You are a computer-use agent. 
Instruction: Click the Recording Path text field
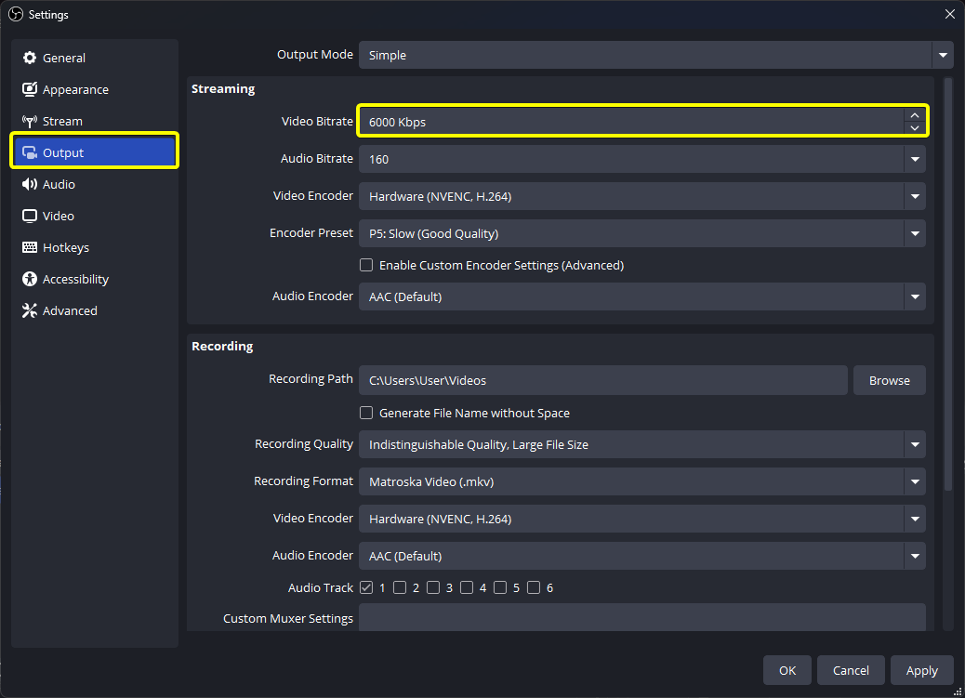603,380
